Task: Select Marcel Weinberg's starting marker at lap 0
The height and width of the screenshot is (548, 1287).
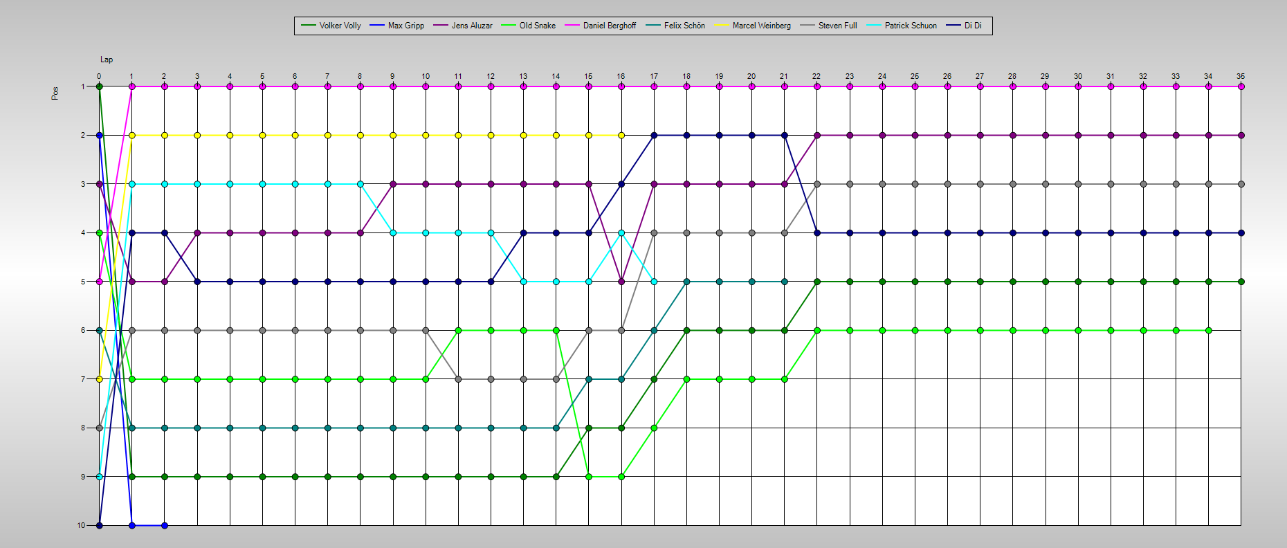Action: click(x=100, y=379)
